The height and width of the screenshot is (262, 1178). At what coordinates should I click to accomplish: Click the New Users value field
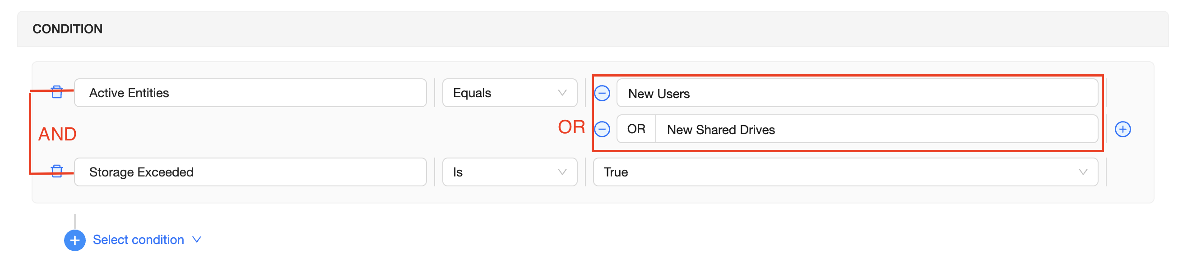(x=857, y=94)
